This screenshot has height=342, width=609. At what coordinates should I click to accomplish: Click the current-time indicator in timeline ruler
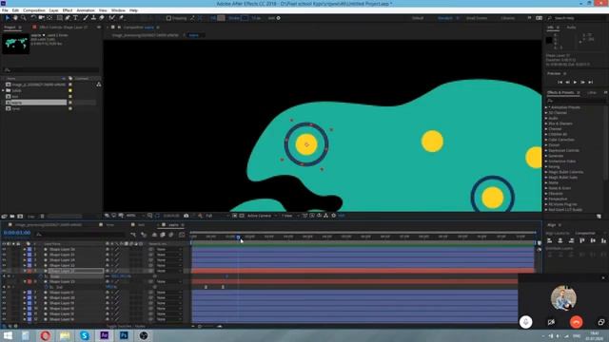pyautogui.click(x=238, y=237)
